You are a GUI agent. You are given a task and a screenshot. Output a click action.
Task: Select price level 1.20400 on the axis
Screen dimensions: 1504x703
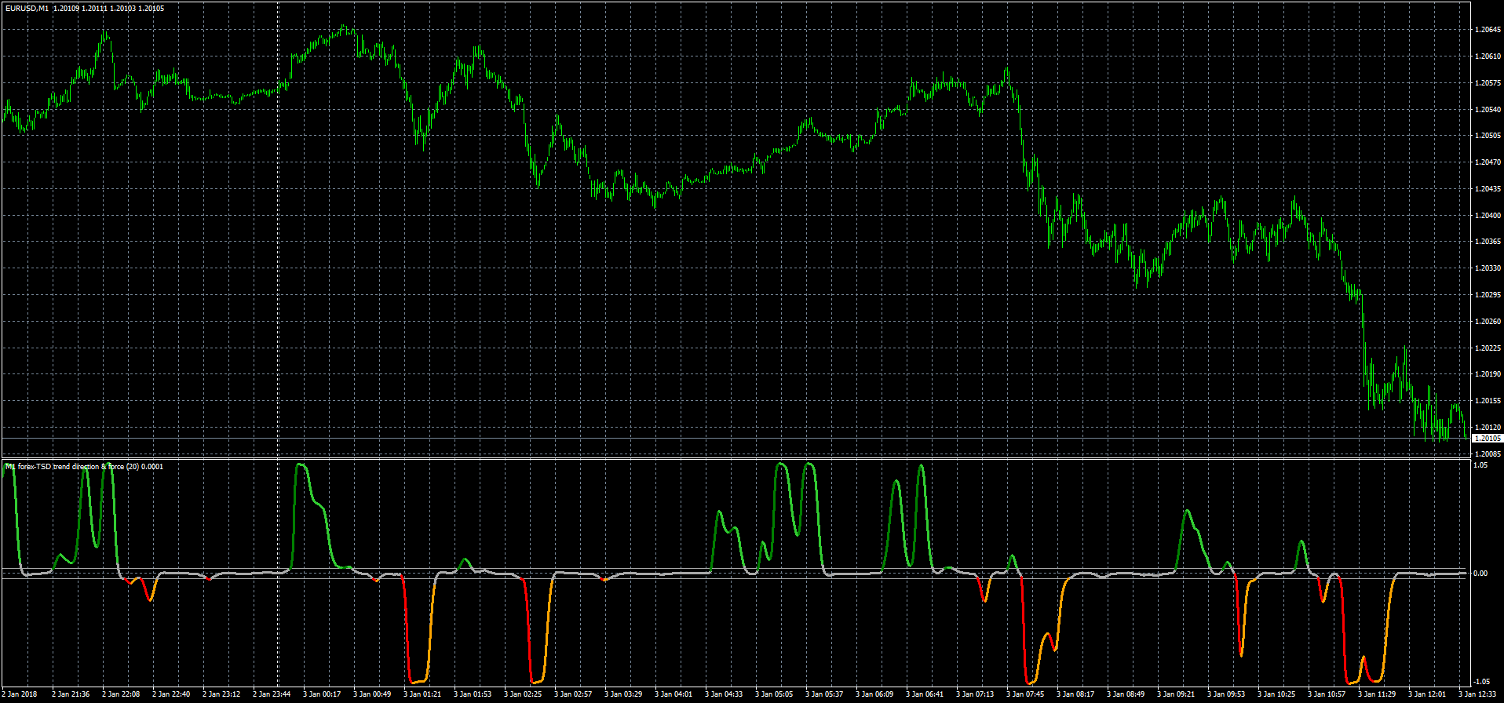click(1488, 215)
